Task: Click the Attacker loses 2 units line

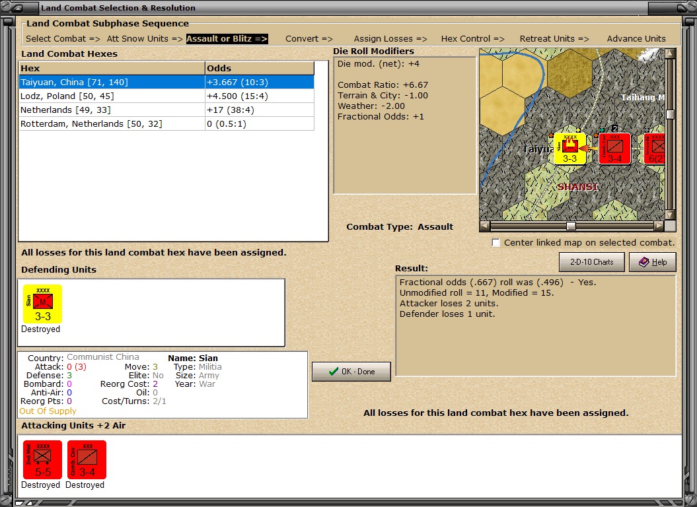Action: [x=449, y=304]
